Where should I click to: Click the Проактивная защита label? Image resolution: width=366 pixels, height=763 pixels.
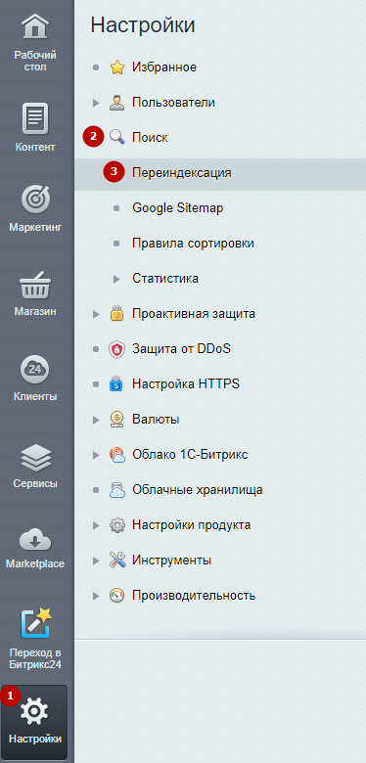coord(193,314)
